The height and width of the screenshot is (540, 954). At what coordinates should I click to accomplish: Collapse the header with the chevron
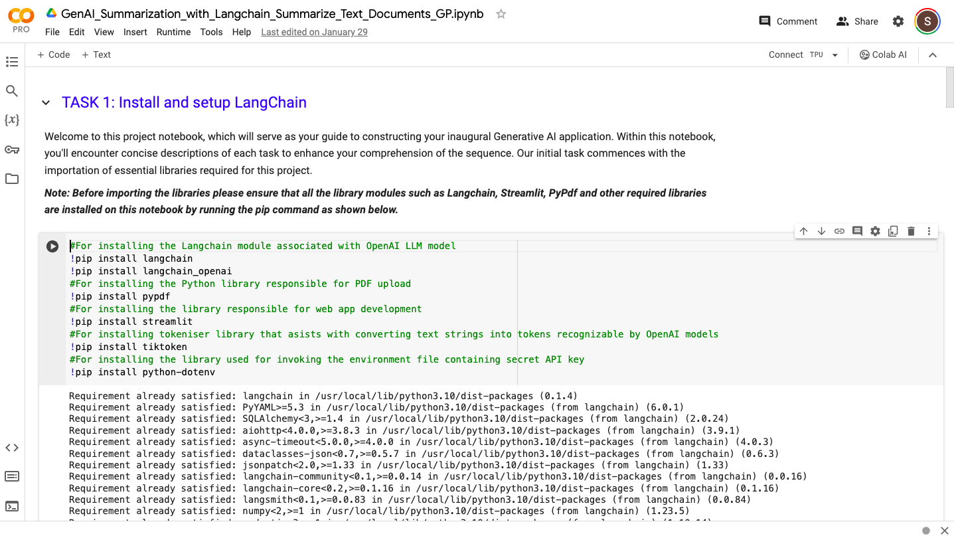[933, 55]
